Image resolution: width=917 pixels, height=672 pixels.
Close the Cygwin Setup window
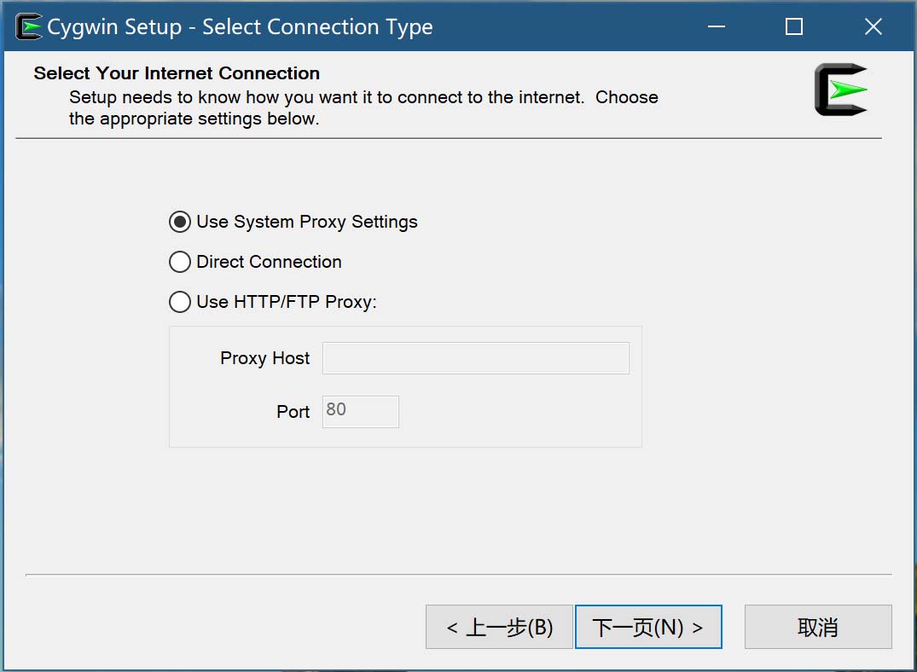[873, 26]
